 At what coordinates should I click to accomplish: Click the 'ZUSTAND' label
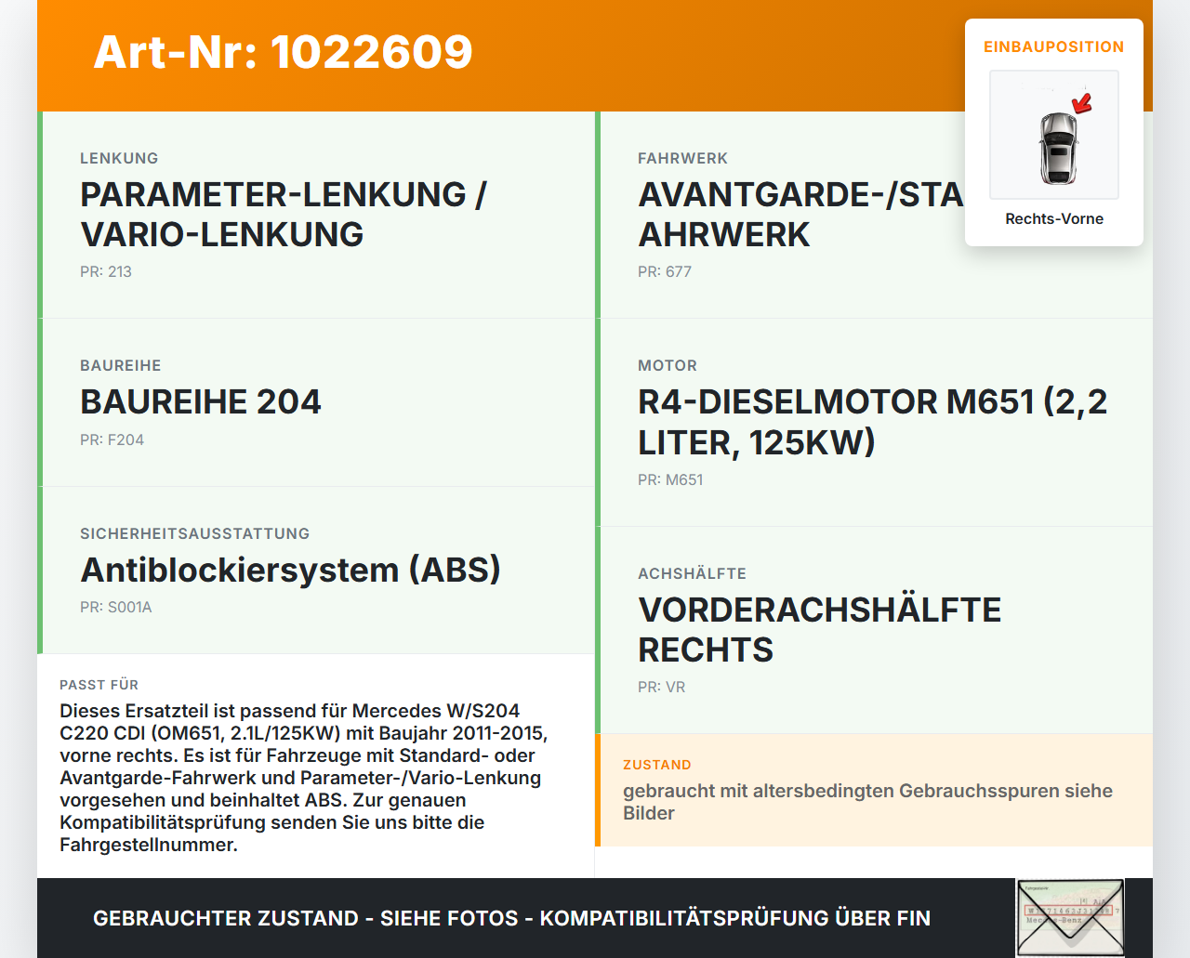(x=657, y=765)
